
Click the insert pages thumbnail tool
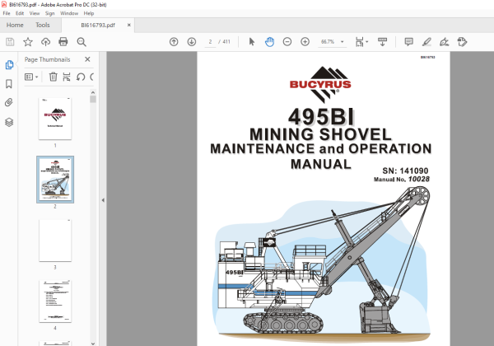click(67, 77)
